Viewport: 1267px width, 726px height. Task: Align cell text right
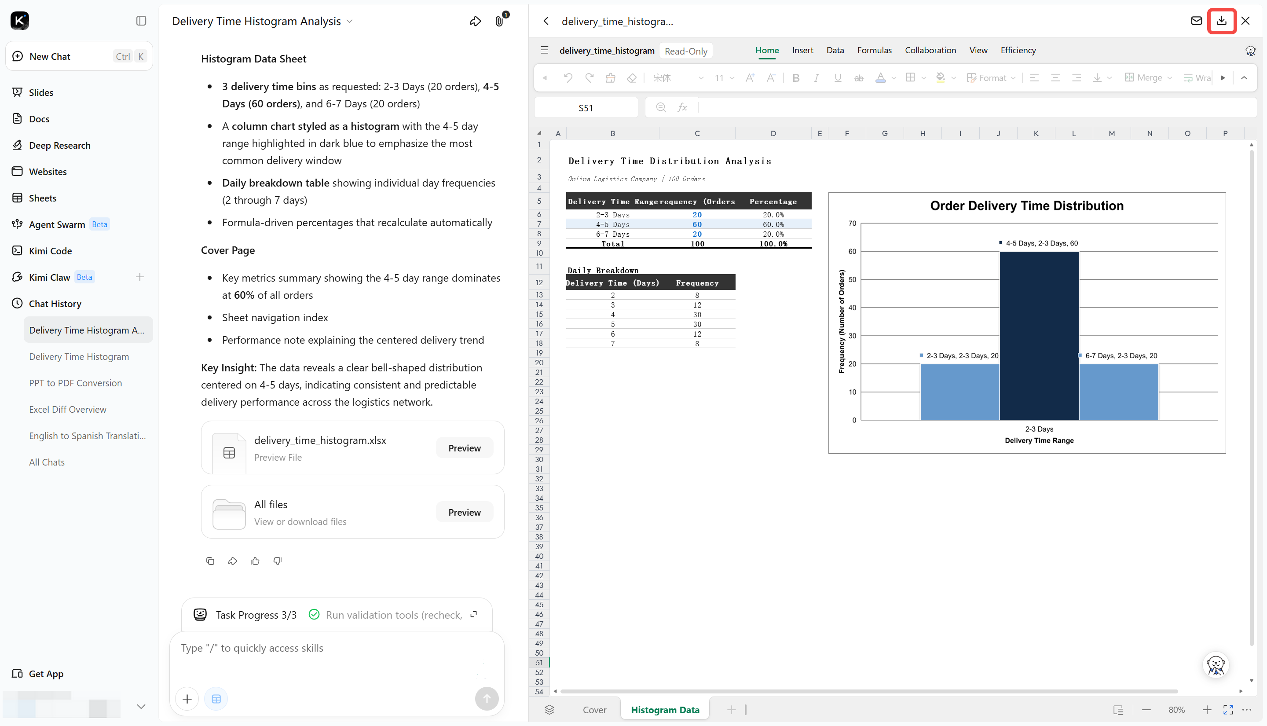point(1076,78)
